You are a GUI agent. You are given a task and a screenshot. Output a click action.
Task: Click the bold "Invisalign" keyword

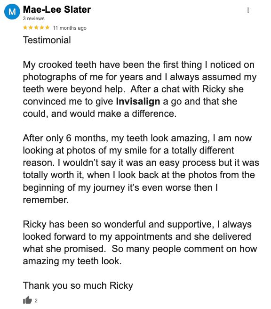[138, 101]
